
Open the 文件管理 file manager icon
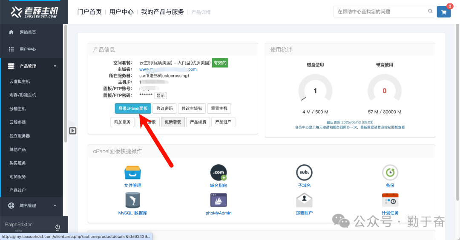132,173
